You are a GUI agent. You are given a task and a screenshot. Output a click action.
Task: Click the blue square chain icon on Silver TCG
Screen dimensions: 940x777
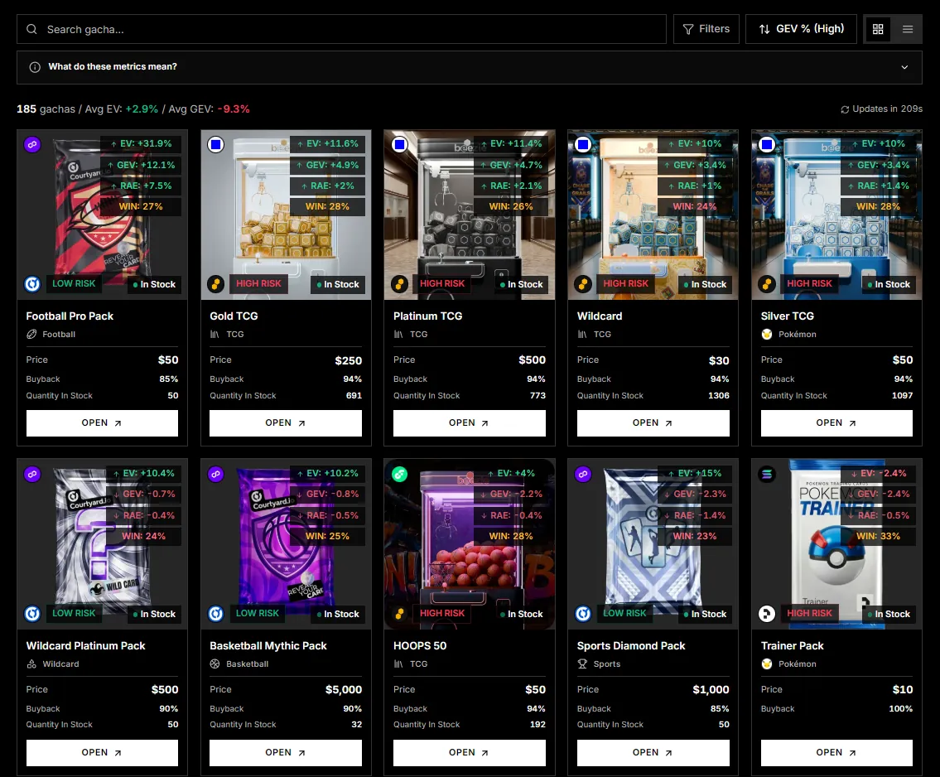tap(767, 144)
